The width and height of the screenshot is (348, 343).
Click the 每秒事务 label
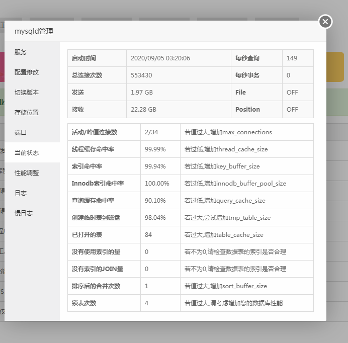pyautogui.click(x=247, y=75)
